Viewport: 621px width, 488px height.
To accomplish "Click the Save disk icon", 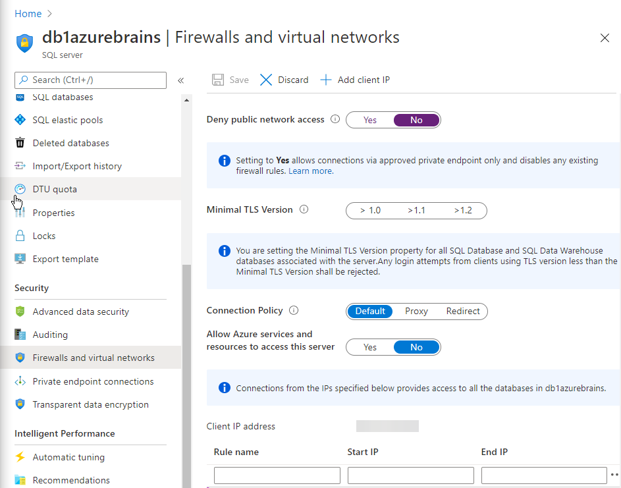I will coord(218,80).
